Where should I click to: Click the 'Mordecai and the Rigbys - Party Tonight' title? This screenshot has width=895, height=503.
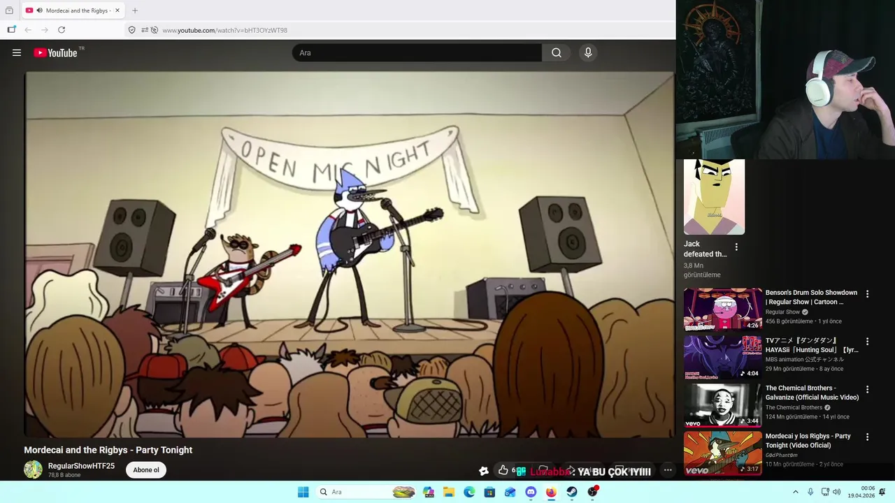(x=108, y=450)
